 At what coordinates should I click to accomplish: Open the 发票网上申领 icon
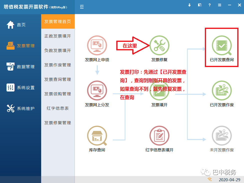click(97, 45)
